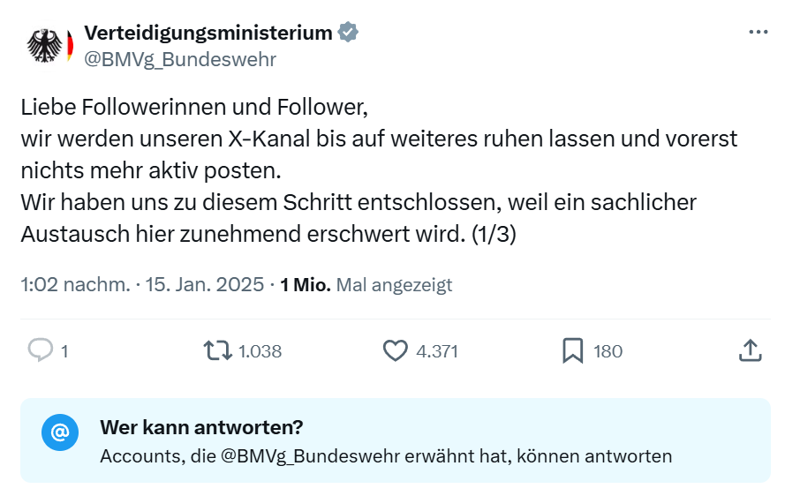785x496 pixels.
Task: Click the blue @ mention circle icon
Action: tap(60, 432)
